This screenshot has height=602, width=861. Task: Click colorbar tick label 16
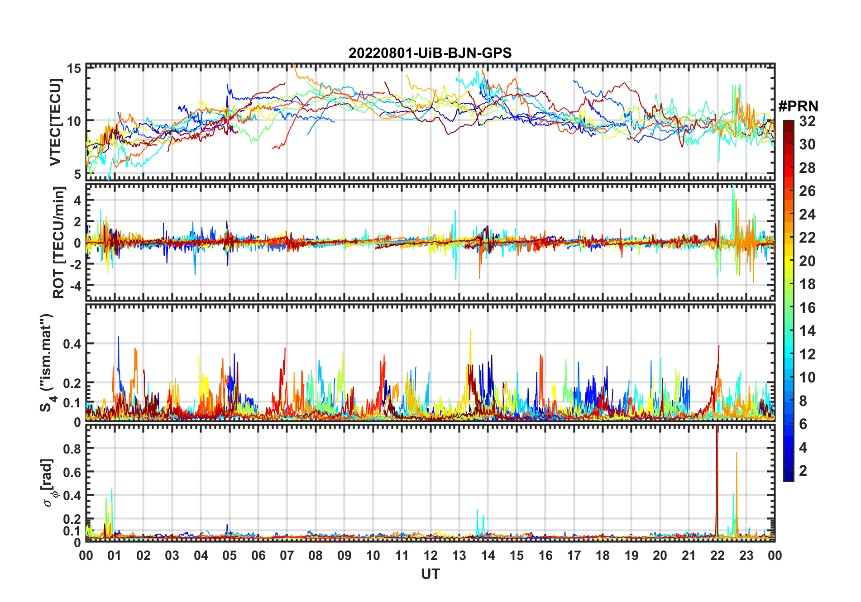[807, 308]
